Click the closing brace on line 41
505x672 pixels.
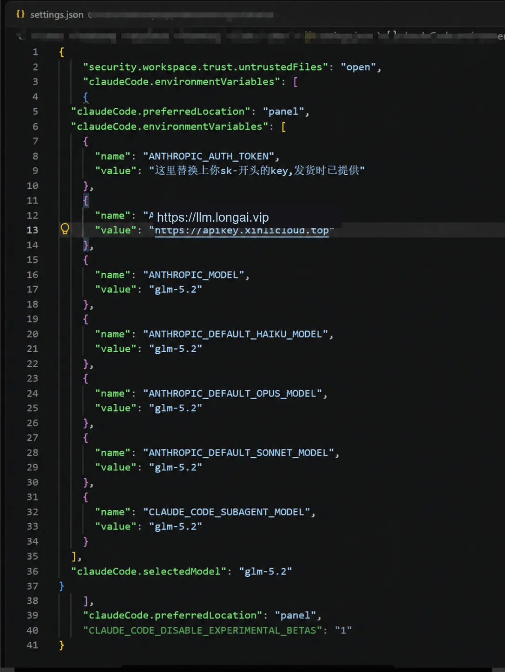(61, 645)
